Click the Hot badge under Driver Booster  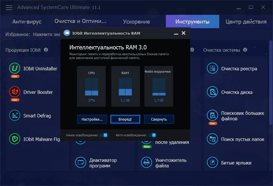click(15, 100)
